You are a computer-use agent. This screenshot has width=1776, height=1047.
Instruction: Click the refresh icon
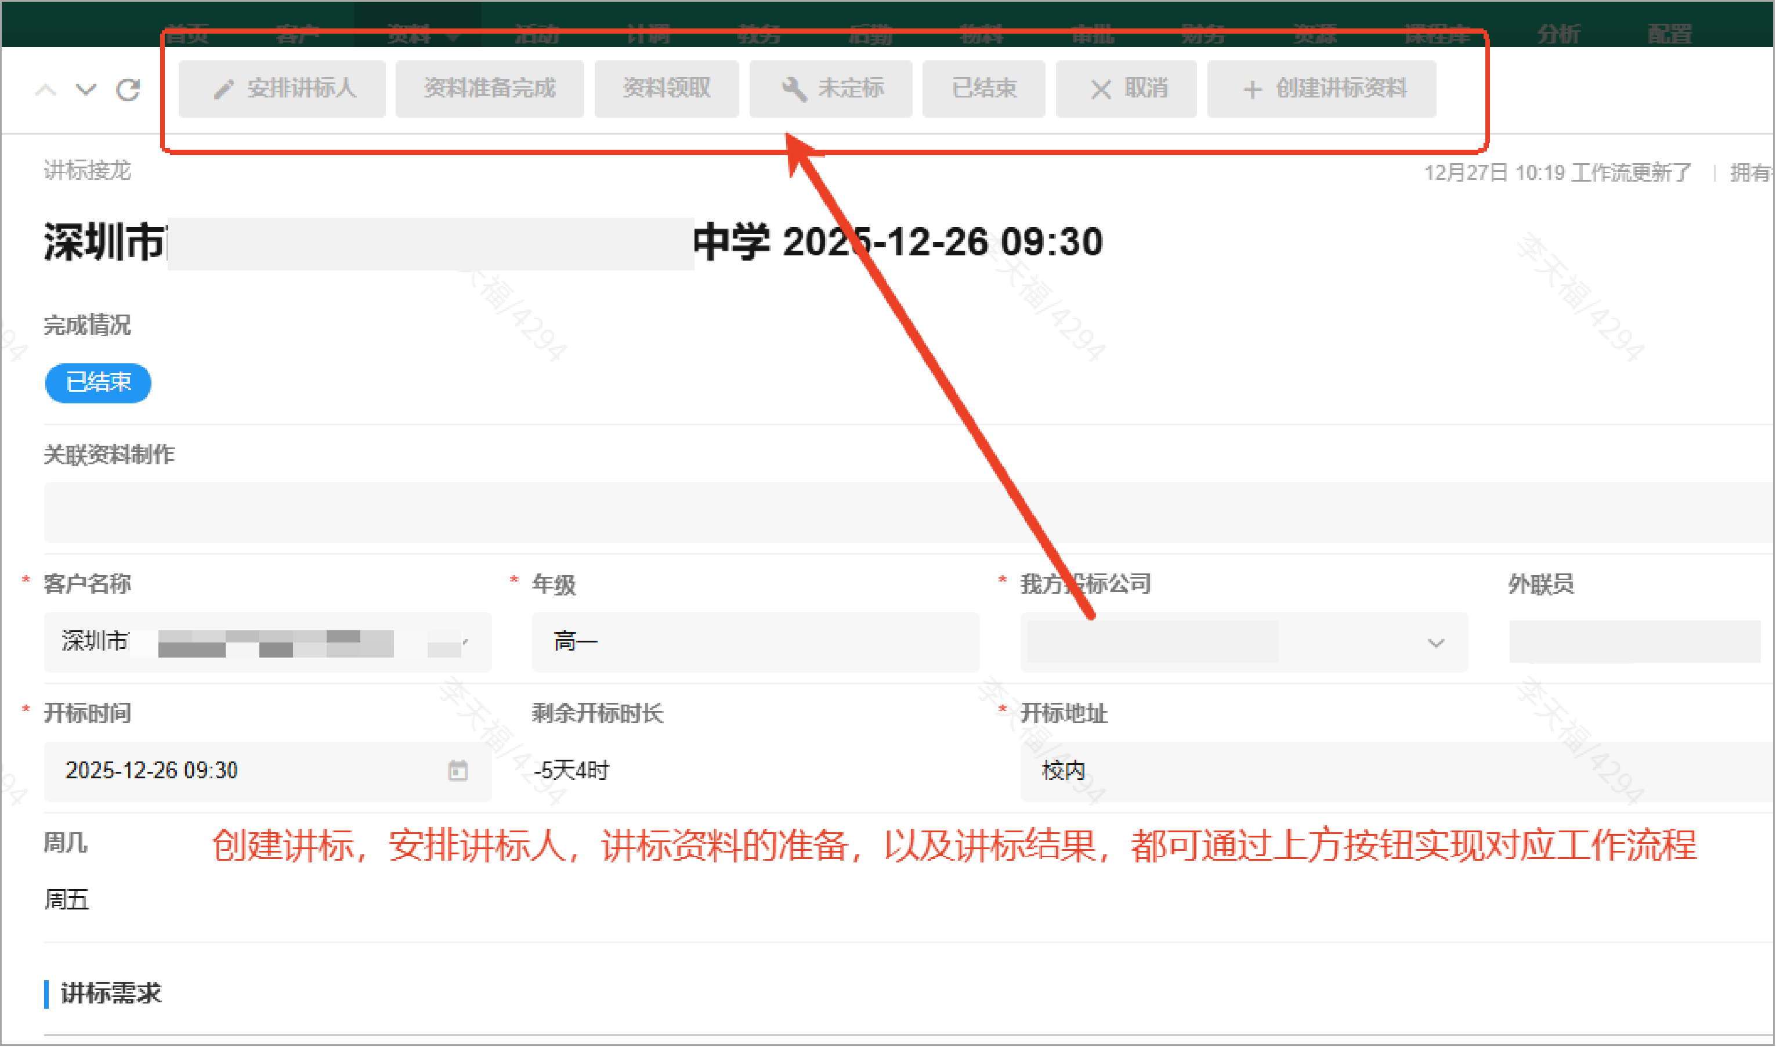(128, 89)
